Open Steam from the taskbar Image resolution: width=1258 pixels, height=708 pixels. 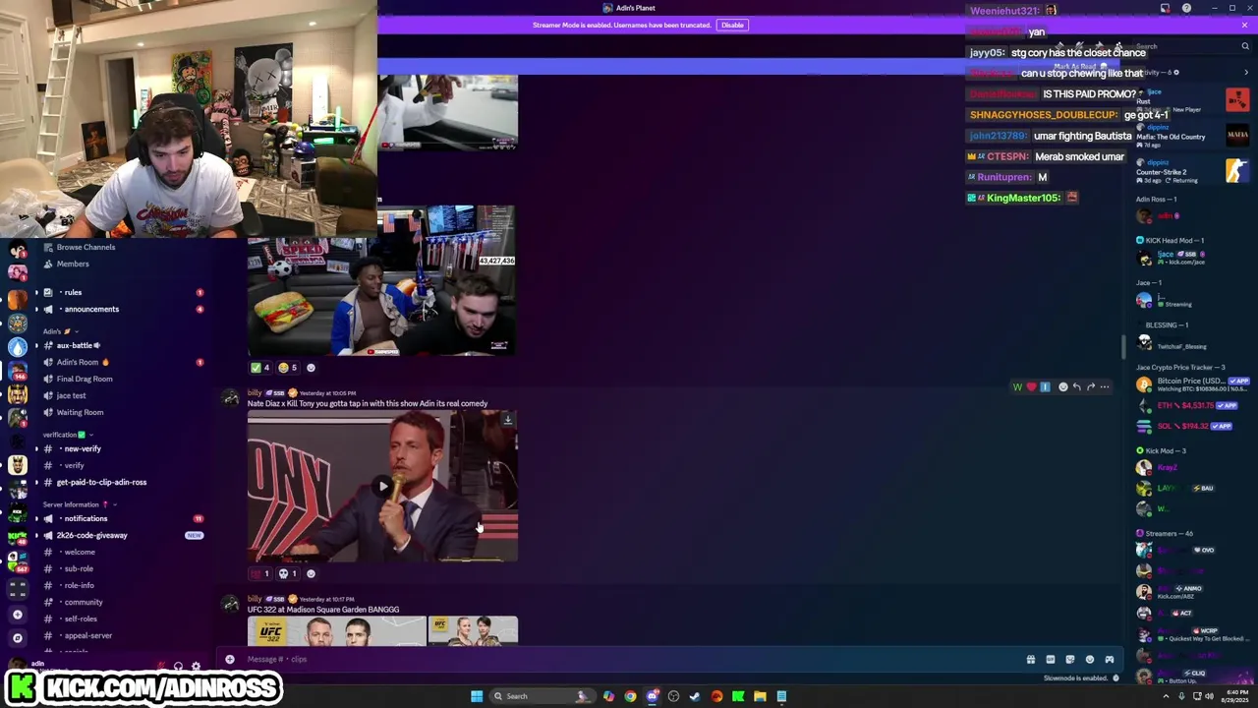tap(695, 696)
